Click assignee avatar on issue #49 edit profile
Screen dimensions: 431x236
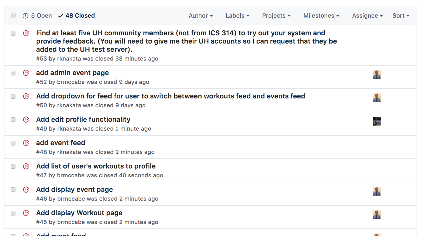[377, 121]
